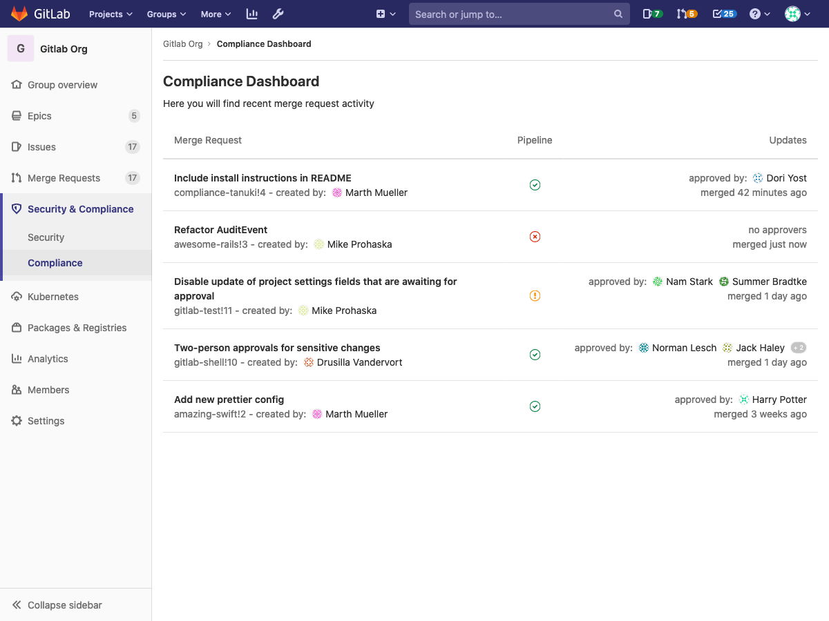Focus the Search or jump to field
Image resolution: width=829 pixels, height=621 pixels.
520,14
